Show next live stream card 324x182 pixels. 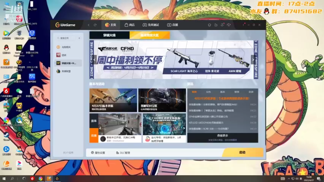(x=184, y=128)
